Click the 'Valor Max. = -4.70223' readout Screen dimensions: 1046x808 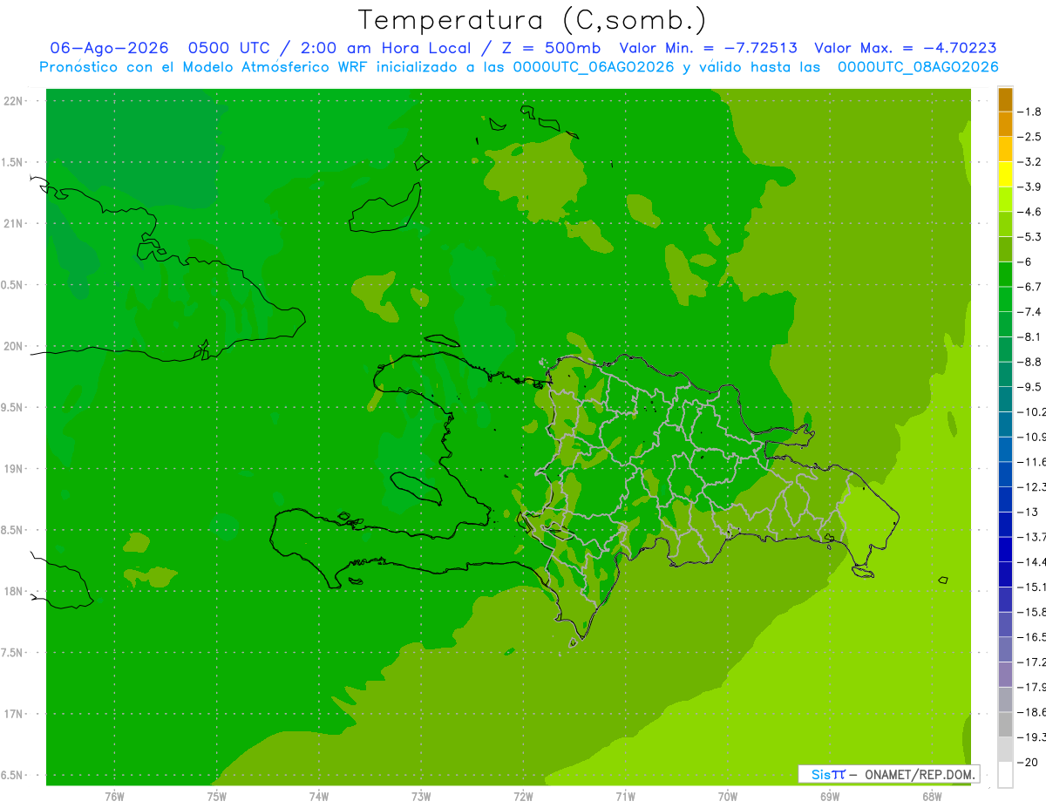tap(905, 48)
